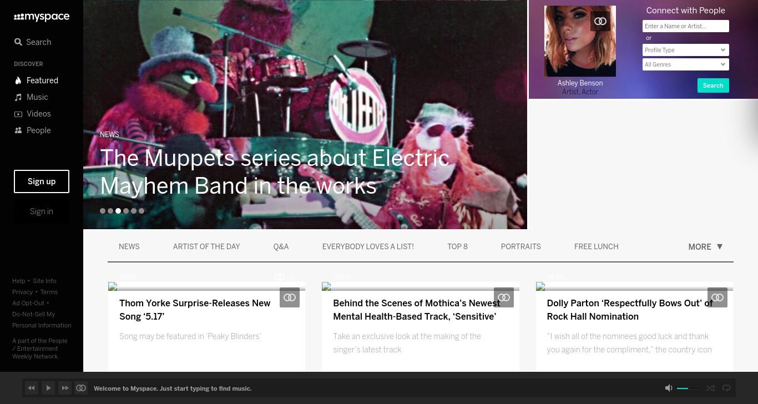
Task: Click the teal Search button
Action: click(713, 85)
